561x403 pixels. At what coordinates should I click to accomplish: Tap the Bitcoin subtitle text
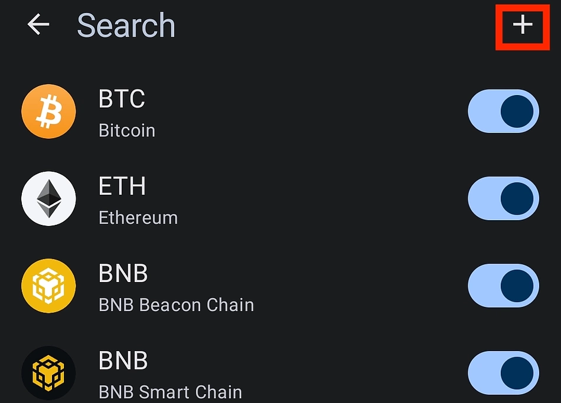point(127,130)
